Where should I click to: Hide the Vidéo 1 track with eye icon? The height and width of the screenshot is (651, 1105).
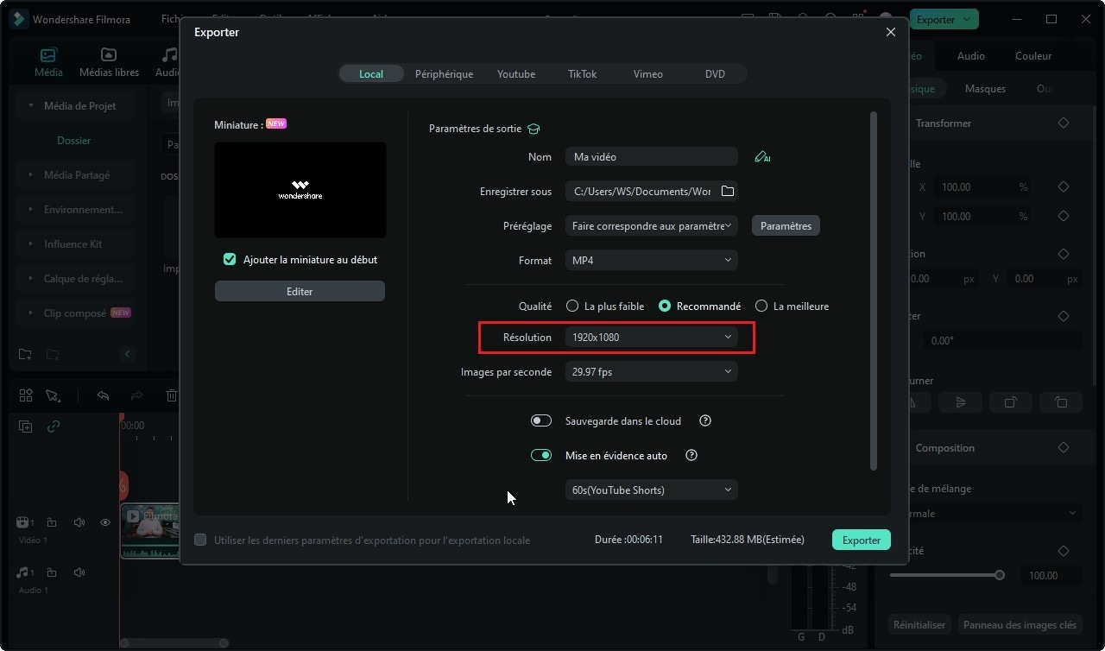105,522
